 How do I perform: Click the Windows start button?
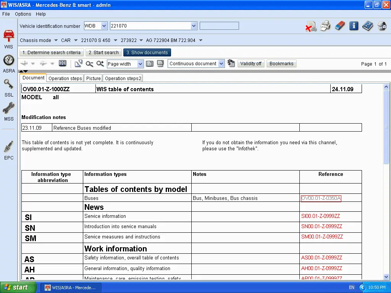point(18,288)
